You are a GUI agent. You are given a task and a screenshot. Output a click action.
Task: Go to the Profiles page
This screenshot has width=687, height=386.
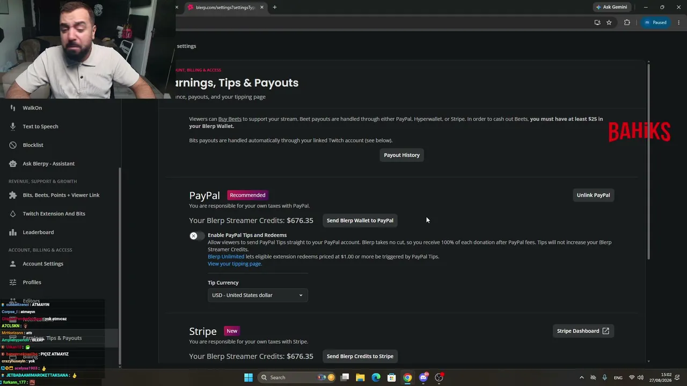tap(32, 282)
